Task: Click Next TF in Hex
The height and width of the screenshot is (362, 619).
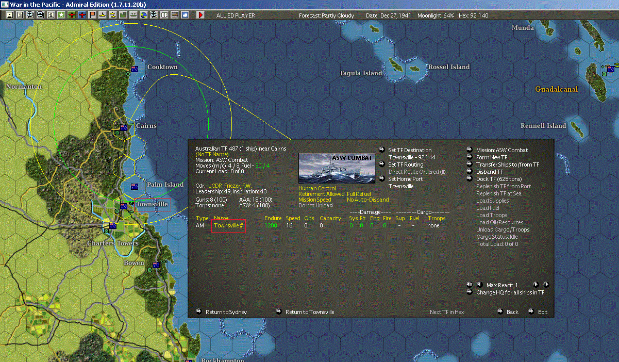Action: (x=447, y=312)
